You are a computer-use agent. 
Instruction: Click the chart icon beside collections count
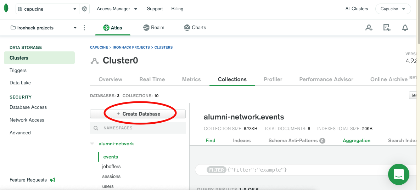coord(414,95)
